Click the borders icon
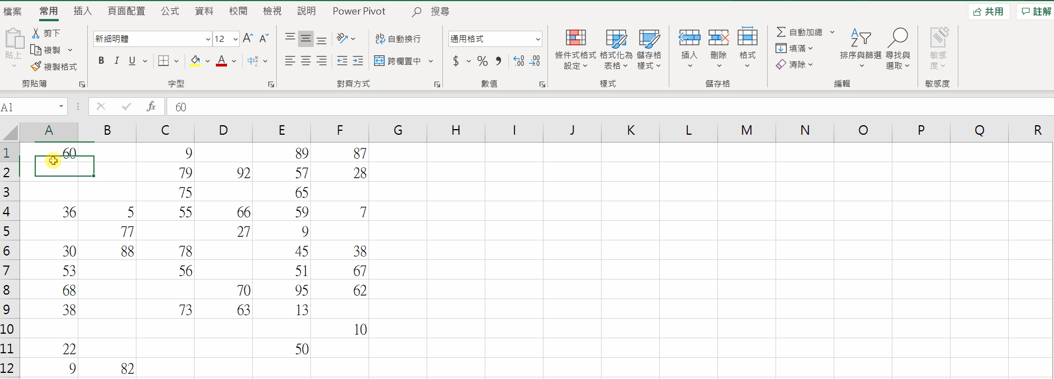This screenshot has height=379, width=1054. pyautogui.click(x=163, y=61)
